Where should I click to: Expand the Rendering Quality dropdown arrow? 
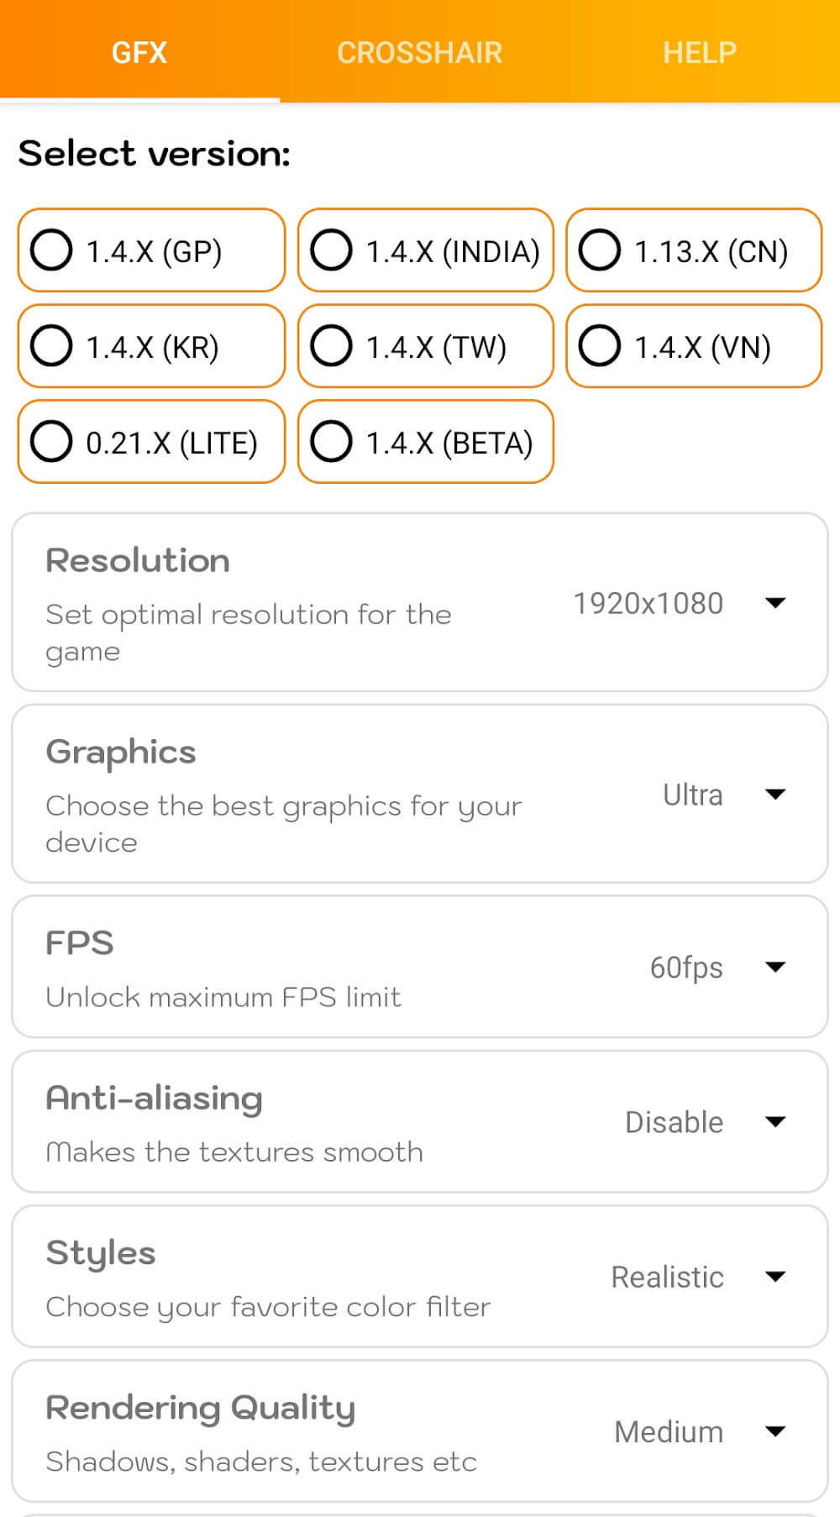775,1431
